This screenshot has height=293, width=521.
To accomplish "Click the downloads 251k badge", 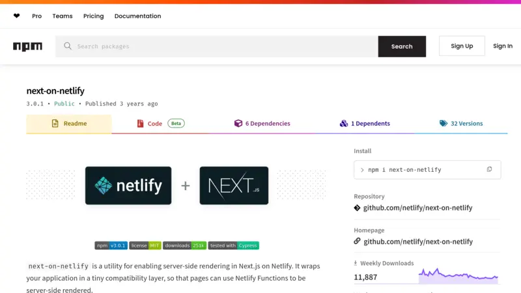I will click(x=185, y=245).
